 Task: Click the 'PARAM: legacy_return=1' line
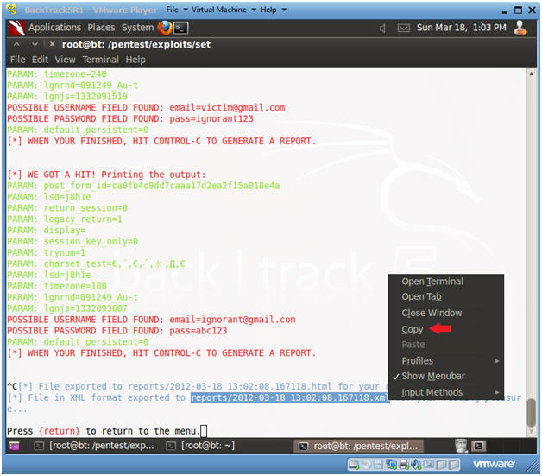click(x=65, y=219)
